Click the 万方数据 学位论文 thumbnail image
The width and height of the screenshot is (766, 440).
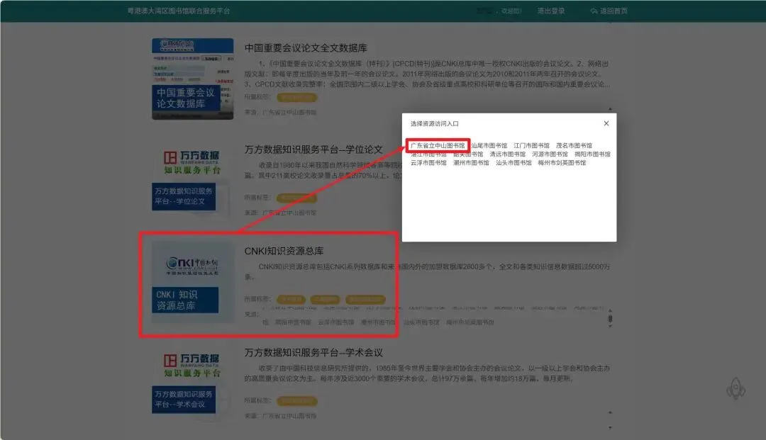tap(192, 181)
